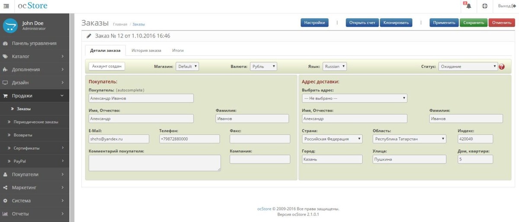Open notifications bell icon
This screenshot has height=222, width=519.
468,6
